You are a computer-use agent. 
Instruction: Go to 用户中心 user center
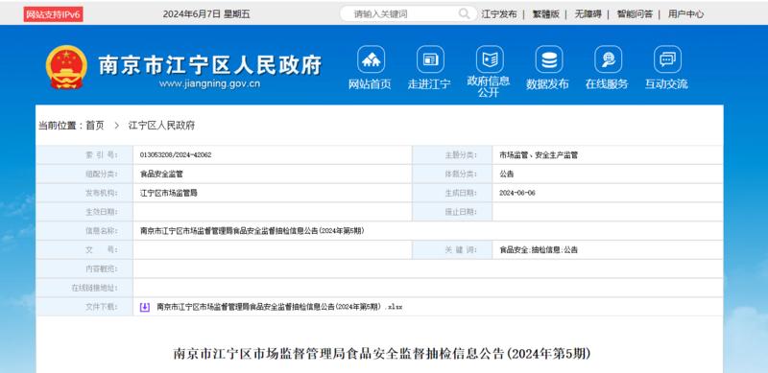pyautogui.click(x=685, y=14)
